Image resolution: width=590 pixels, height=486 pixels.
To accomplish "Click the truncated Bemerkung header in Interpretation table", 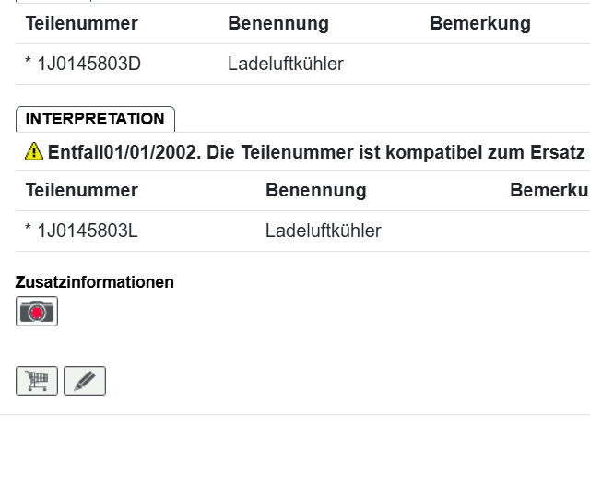I will point(549,190).
